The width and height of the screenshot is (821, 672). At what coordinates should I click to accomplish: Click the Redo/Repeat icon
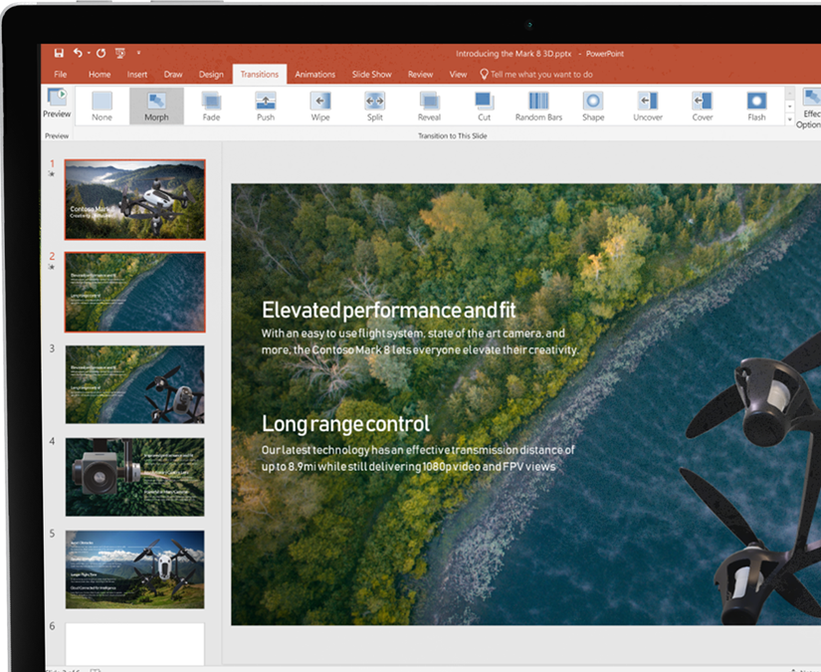point(102,53)
